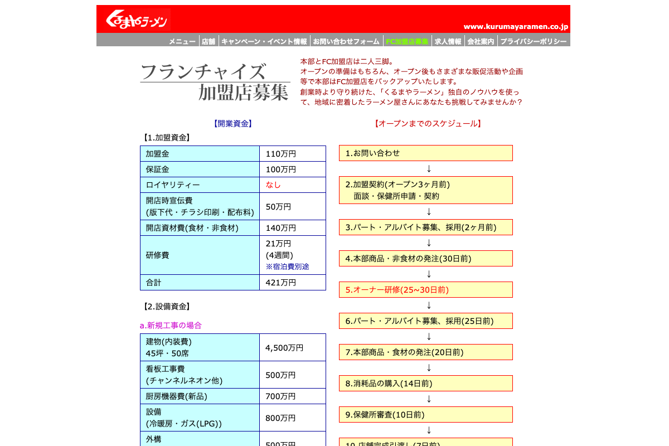Open the 店舗 nav item
Screen dimensions: 669x446
(209, 41)
